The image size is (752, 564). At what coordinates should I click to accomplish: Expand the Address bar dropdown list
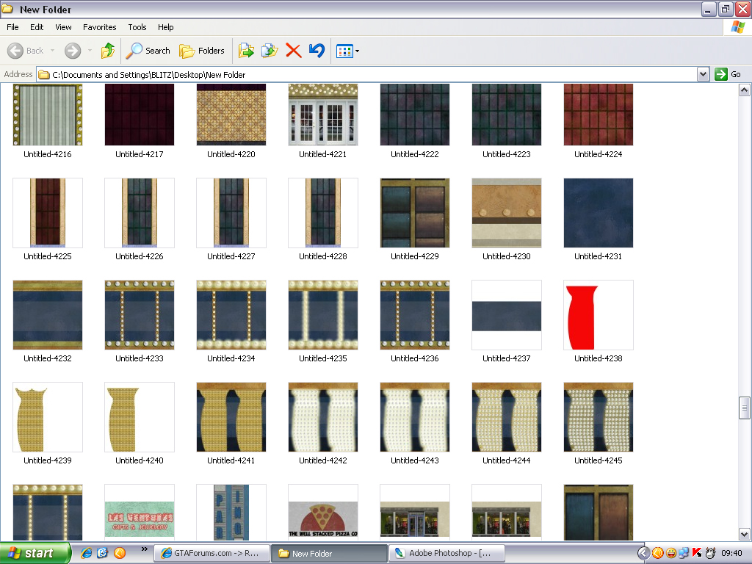coord(703,74)
